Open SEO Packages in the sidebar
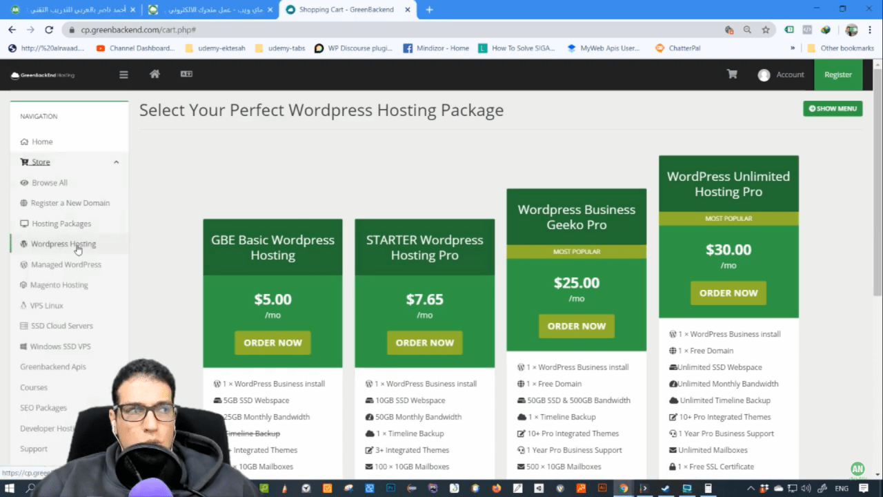Image resolution: width=883 pixels, height=497 pixels. click(43, 408)
